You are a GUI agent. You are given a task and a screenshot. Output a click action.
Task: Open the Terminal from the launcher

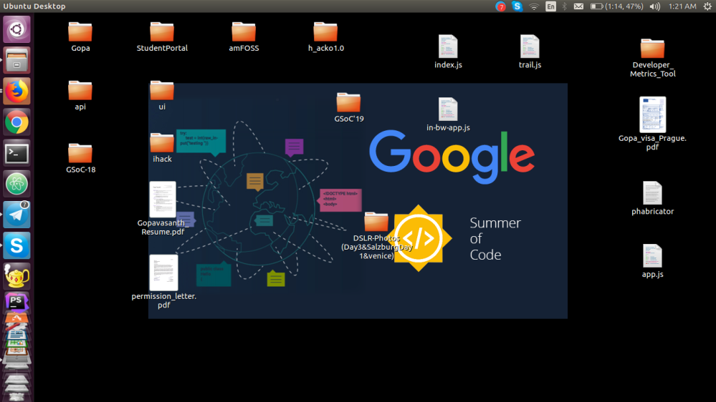coord(17,153)
